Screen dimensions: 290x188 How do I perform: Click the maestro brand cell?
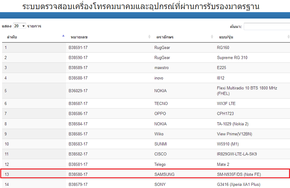[x=161, y=68]
